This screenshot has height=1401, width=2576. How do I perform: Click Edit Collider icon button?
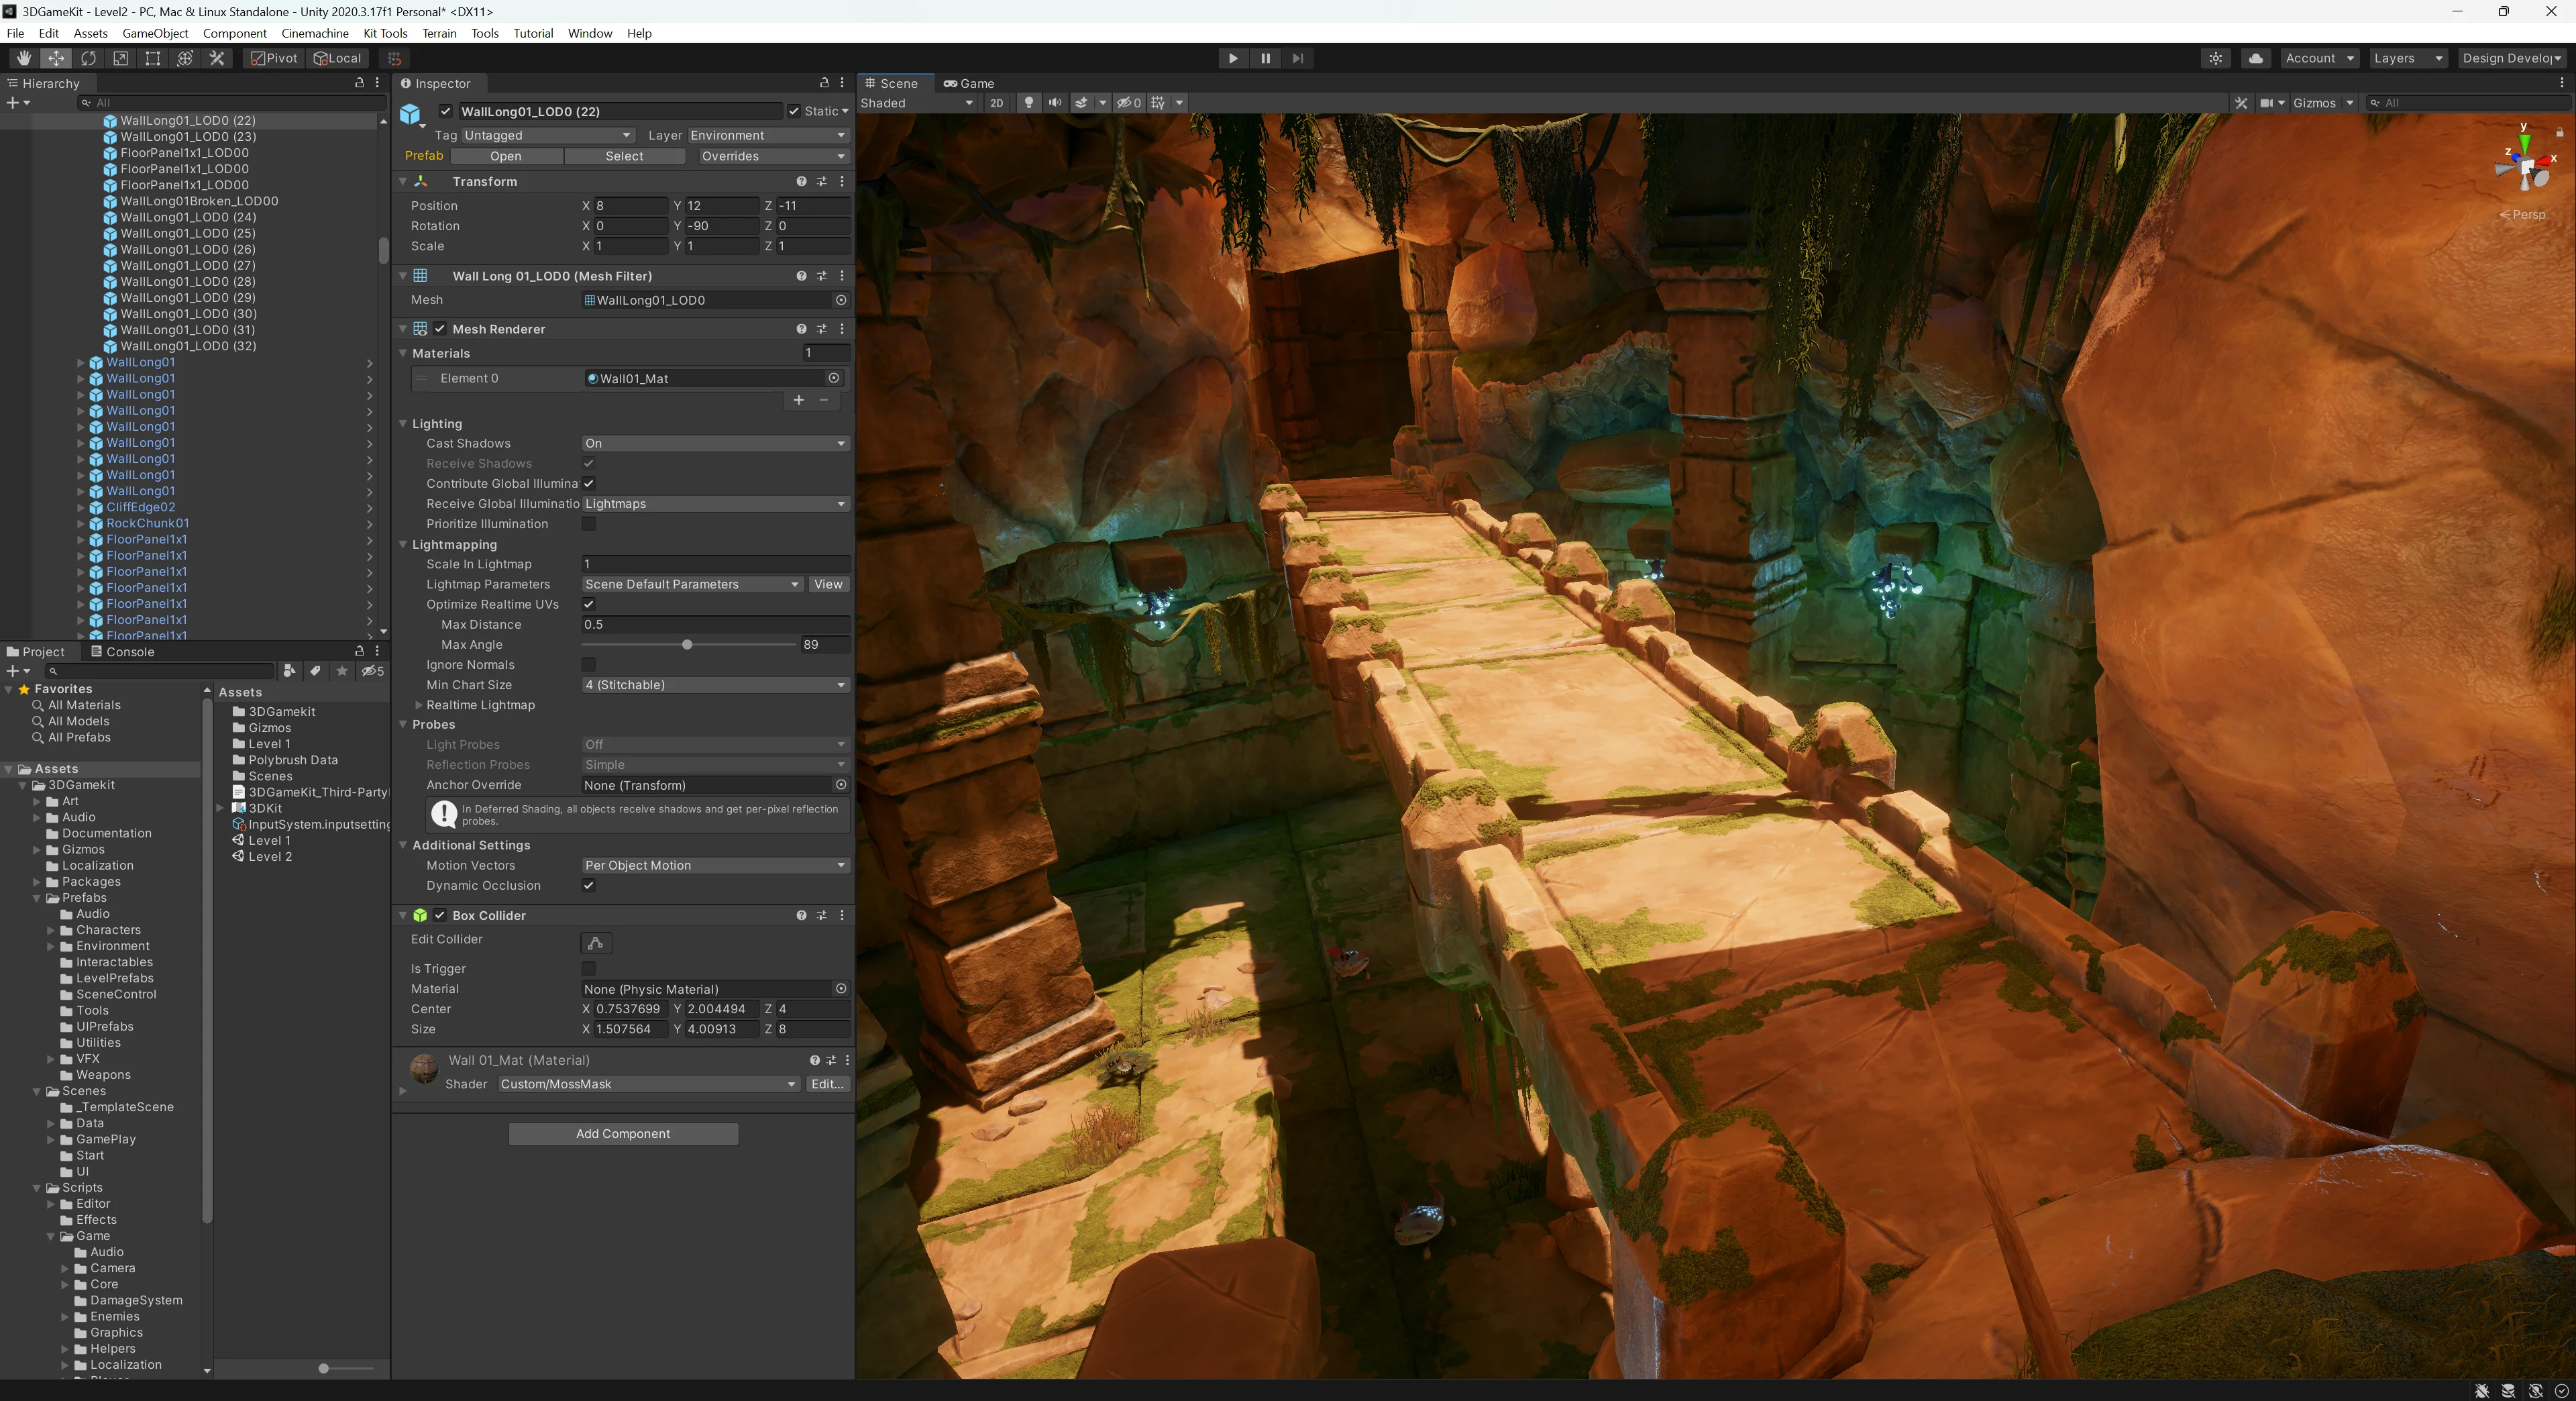595,943
